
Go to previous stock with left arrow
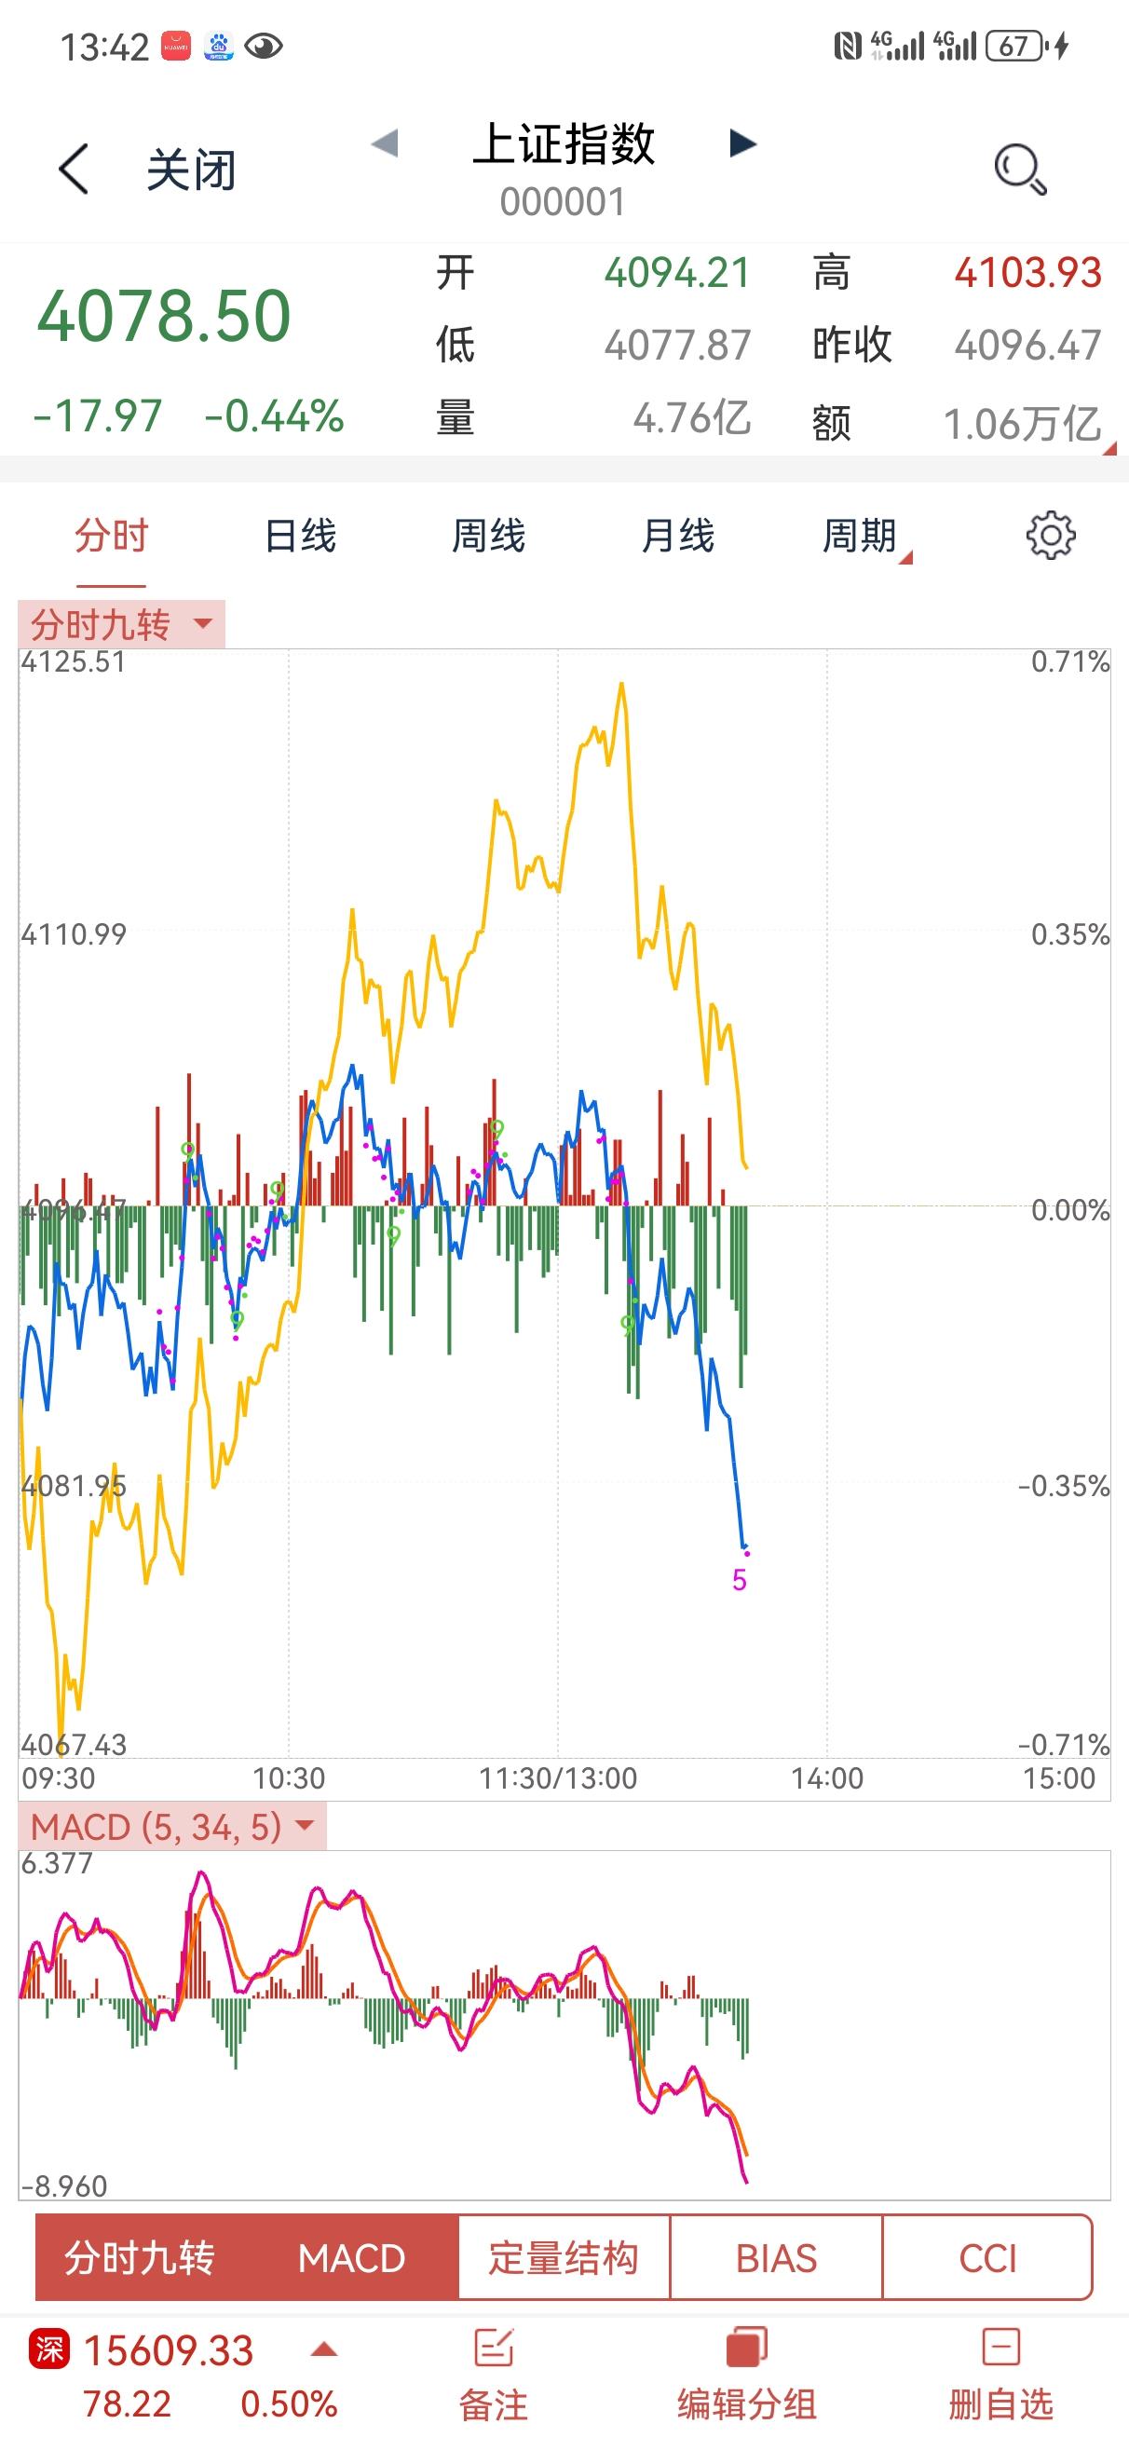tap(384, 143)
